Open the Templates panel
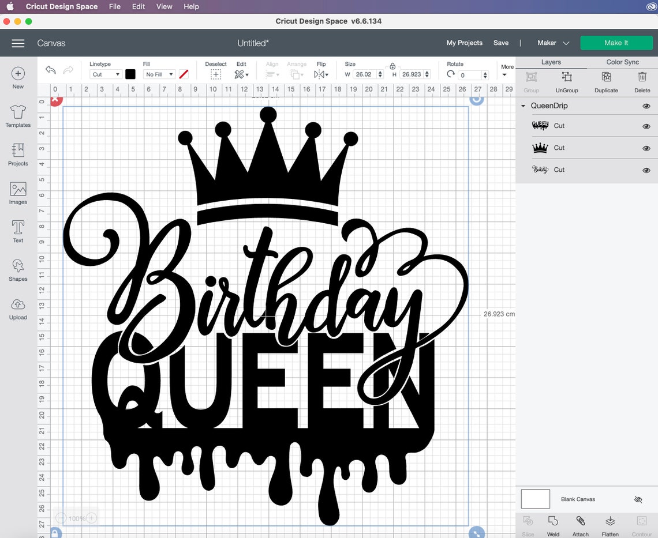This screenshot has width=658, height=538. click(17, 116)
